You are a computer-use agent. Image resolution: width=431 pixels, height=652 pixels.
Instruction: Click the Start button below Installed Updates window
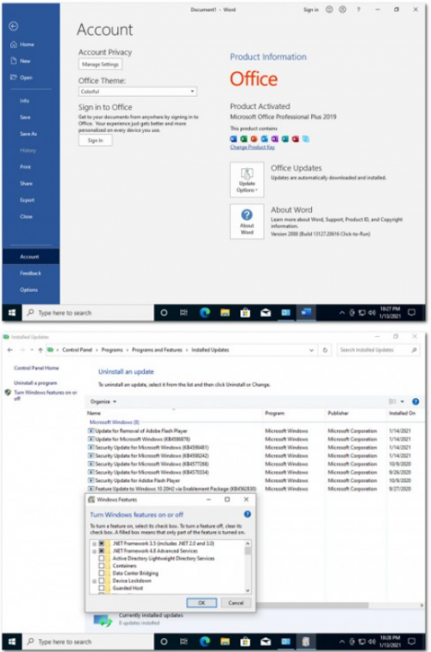coord(12,642)
